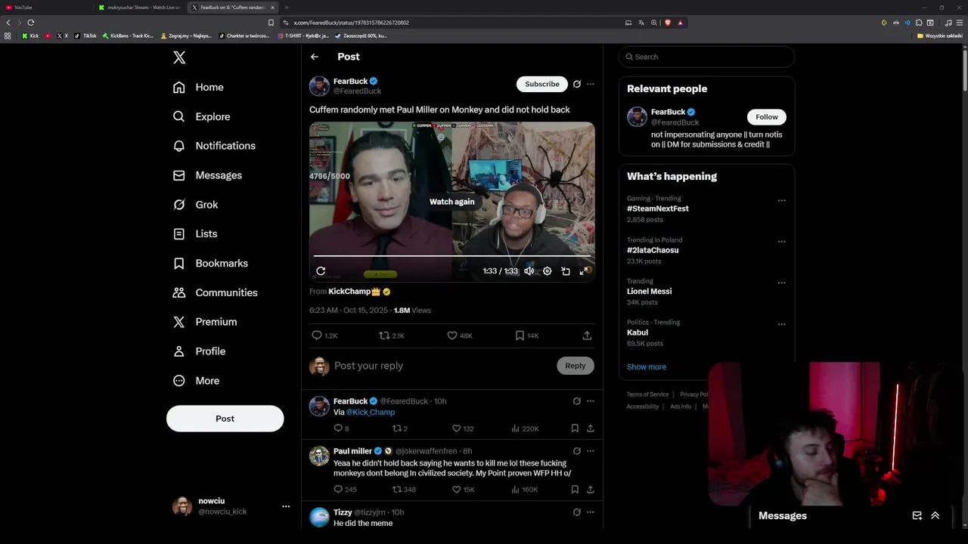Go back with the Post arrow
Image resolution: width=968 pixels, height=544 pixels.
click(315, 57)
